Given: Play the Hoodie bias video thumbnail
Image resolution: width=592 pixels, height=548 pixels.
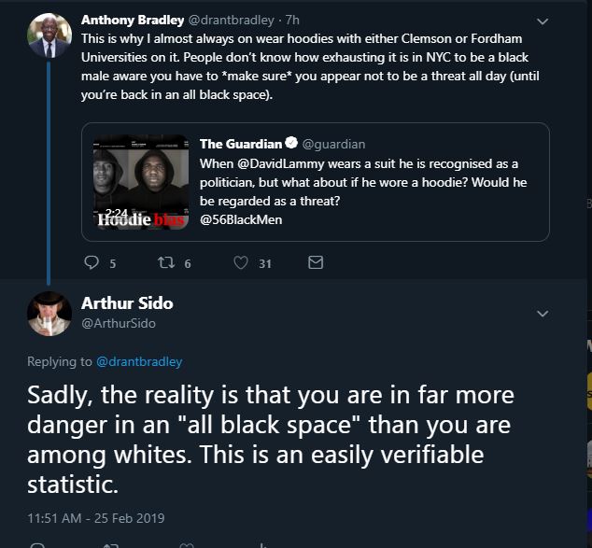Looking at the screenshot, I should (x=141, y=182).
